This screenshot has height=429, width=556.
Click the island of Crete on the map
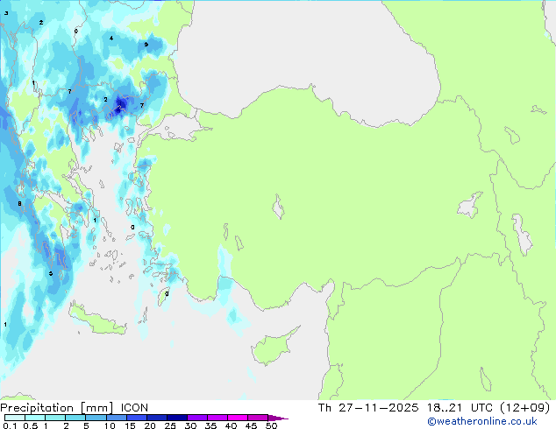(97, 320)
